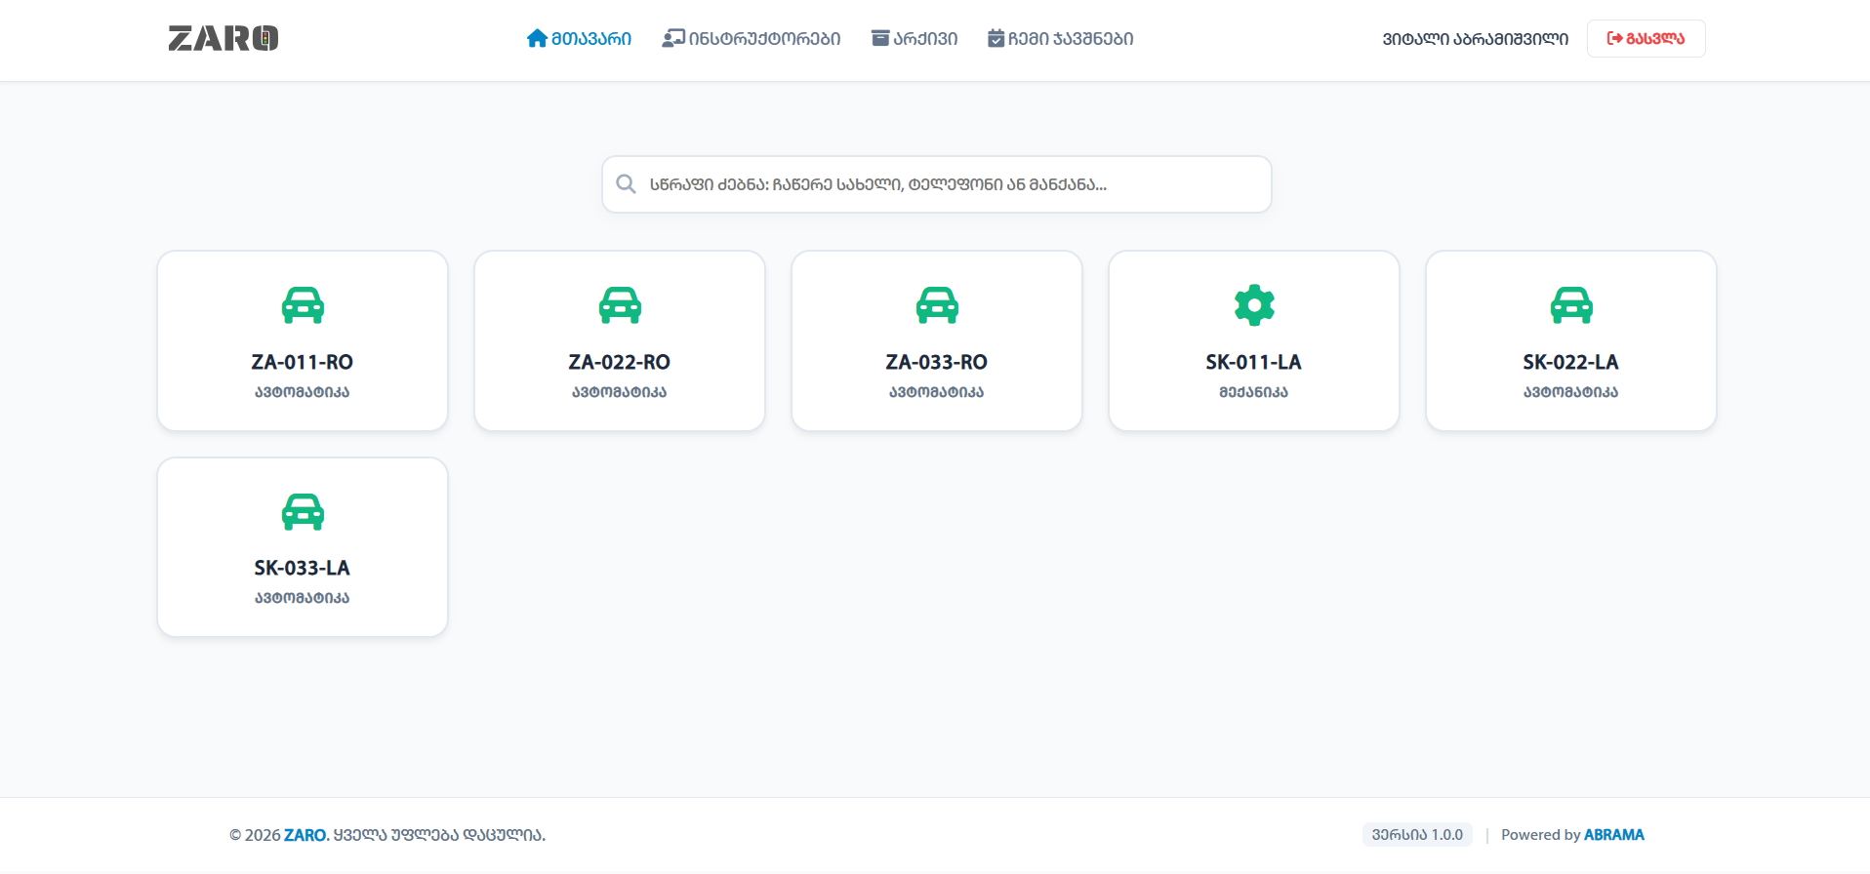The width and height of the screenshot is (1870, 874).
Task: Click the home icon beside მთავარი
Action: pos(537,38)
